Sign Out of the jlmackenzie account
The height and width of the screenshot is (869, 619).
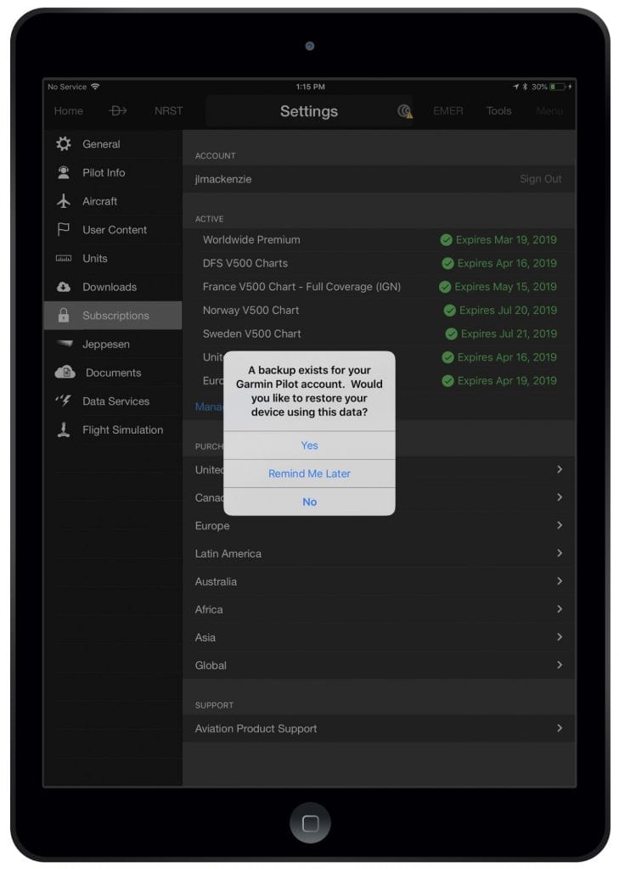(540, 179)
